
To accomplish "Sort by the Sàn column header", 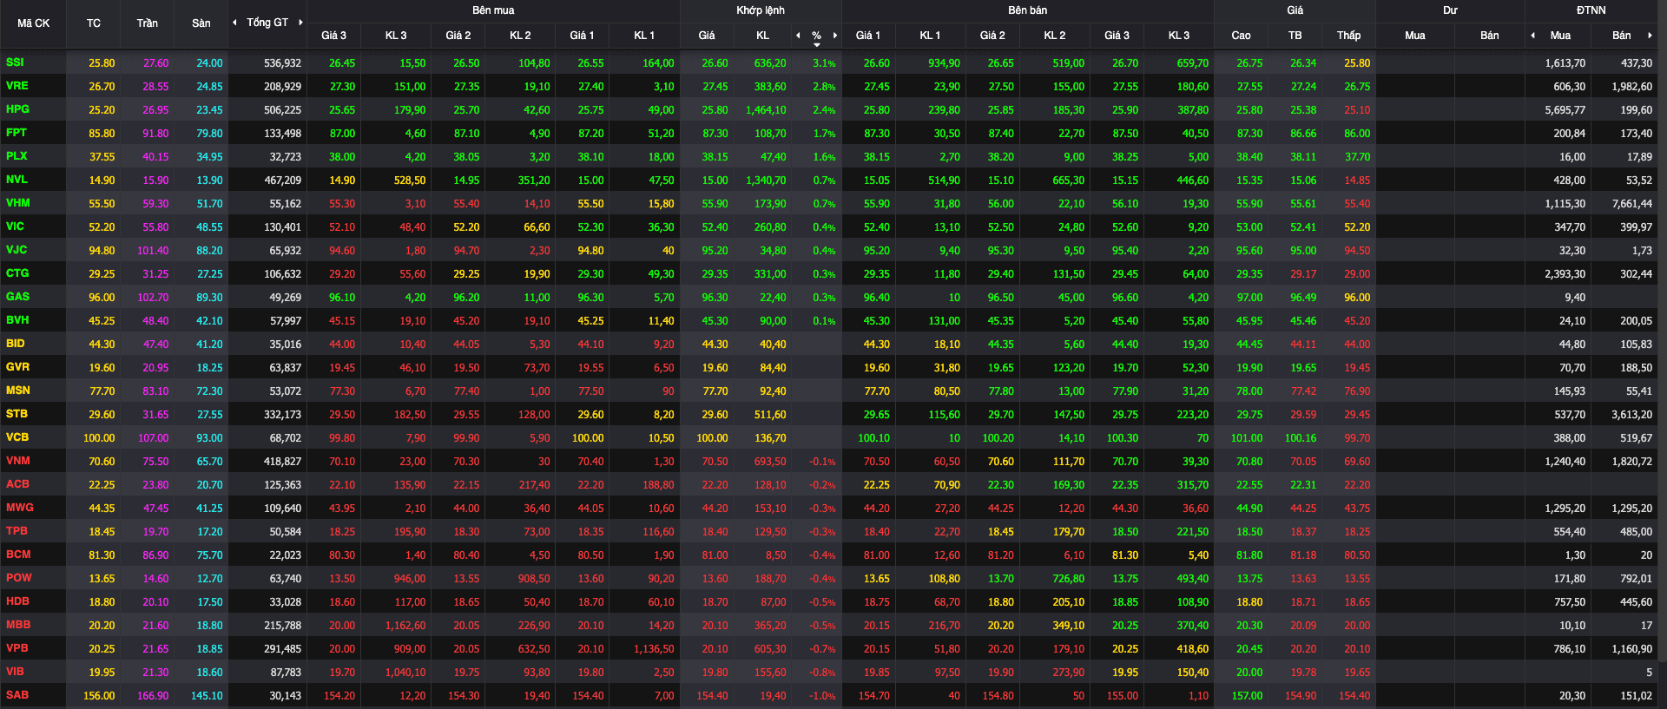I will [x=201, y=23].
